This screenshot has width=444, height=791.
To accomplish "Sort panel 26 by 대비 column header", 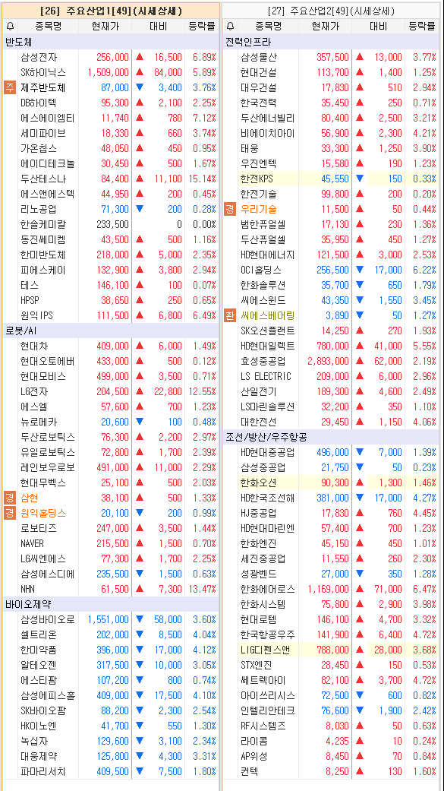I will (159, 27).
